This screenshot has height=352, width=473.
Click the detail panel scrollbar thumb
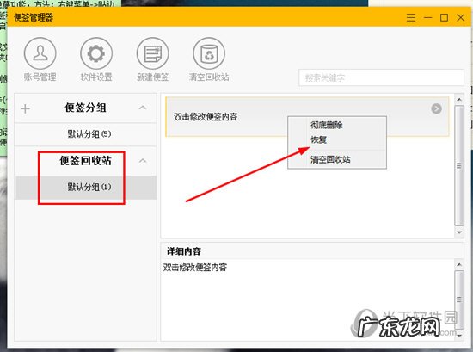(x=459, y=300)
